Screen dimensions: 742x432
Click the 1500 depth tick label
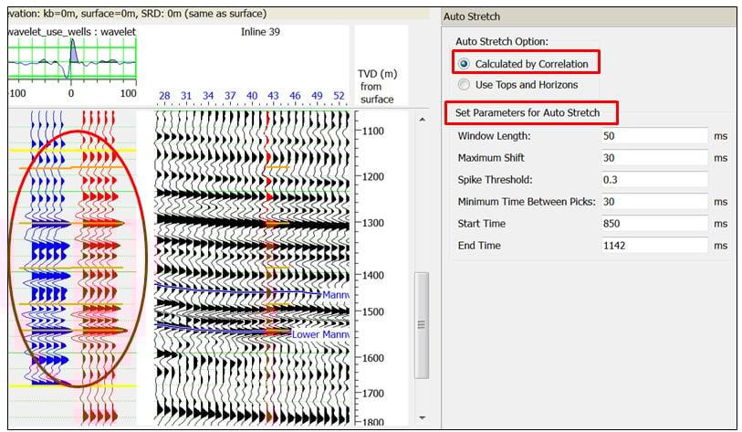click(373, 311)
